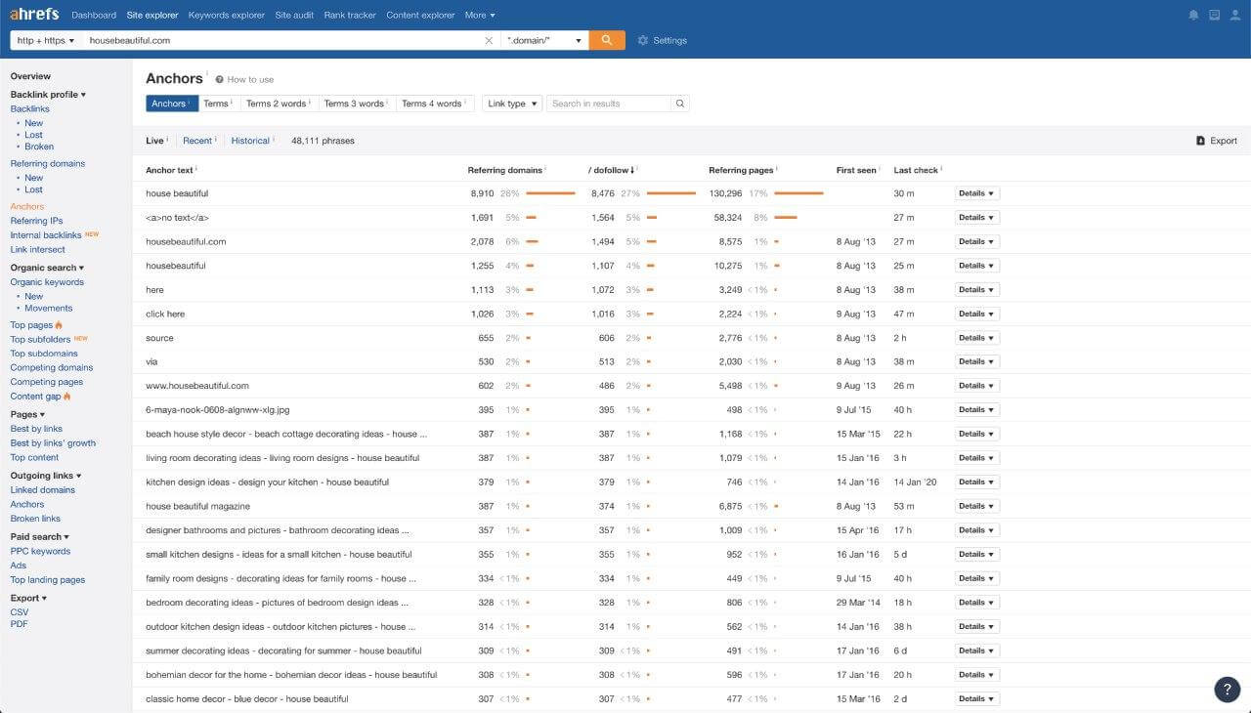The width and height of the screenshot is (1251, 713).
Task: Click the How to use help icon
Action: 220,79
